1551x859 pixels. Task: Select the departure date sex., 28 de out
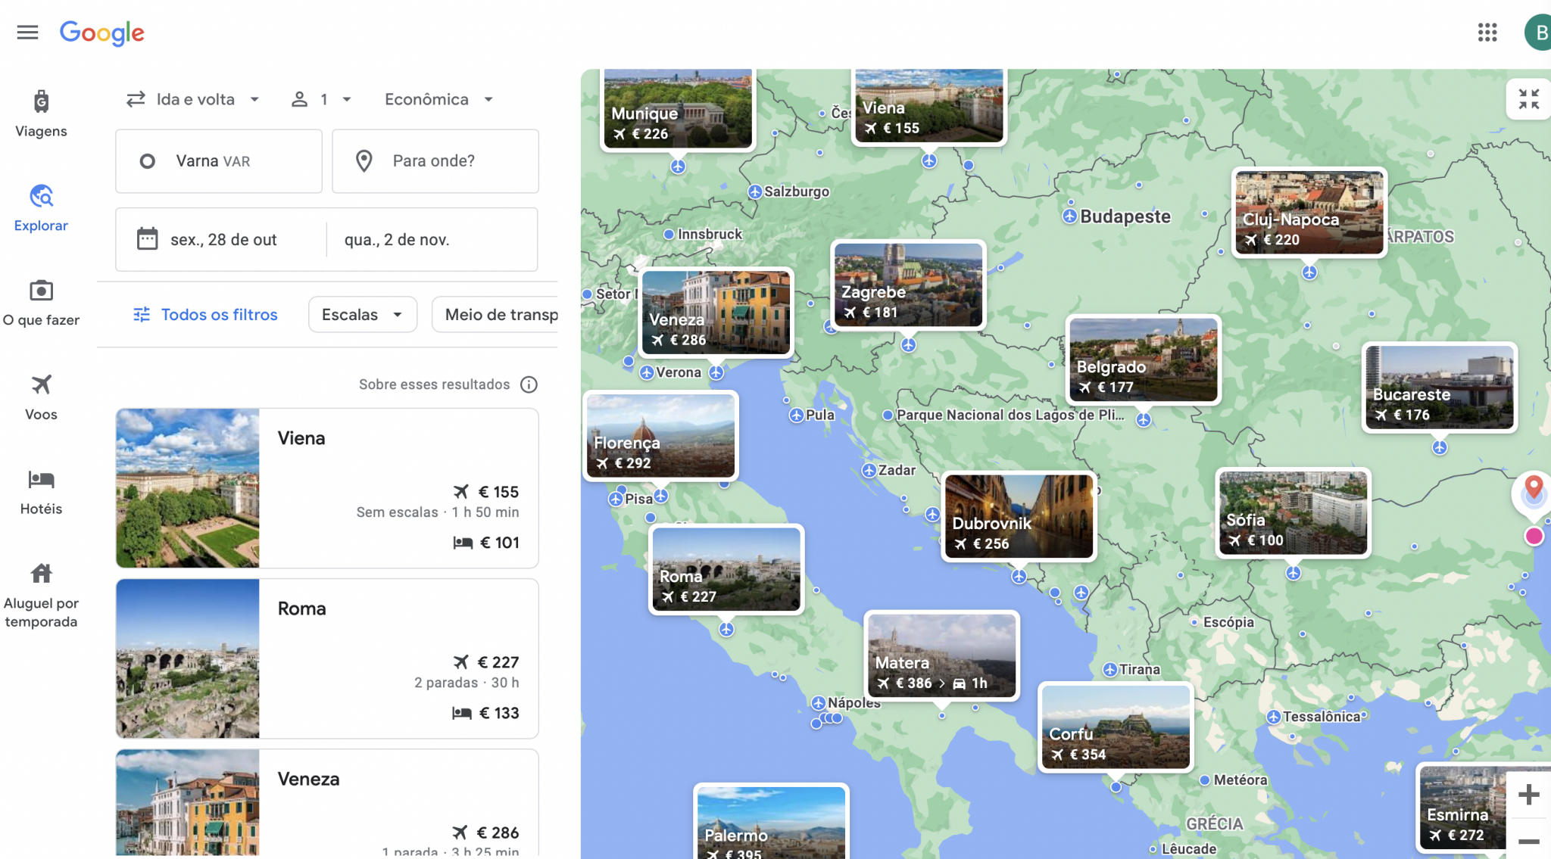click(222, 240)
